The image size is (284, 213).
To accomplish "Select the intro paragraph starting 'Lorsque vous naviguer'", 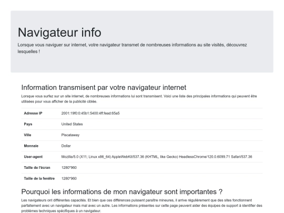I will pyautogui.click(x=132, y=48).
